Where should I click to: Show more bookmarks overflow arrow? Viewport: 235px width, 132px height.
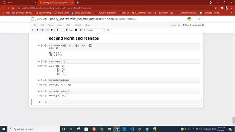click(x=232, y=13)
